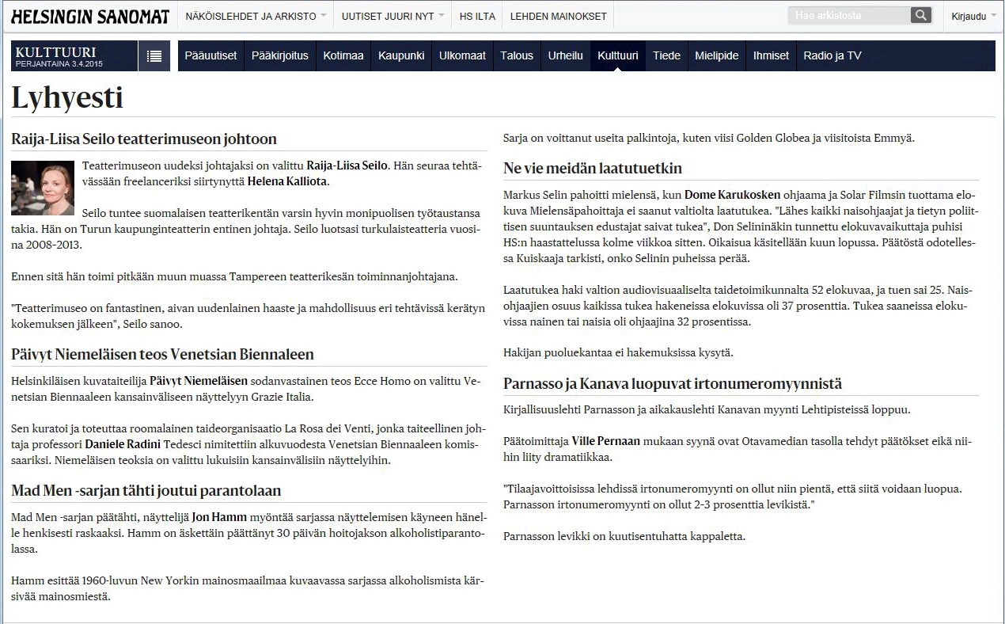Screen dimensions: 1005x624
Task: Click the magnifier search button
Action: click(920, 15)
